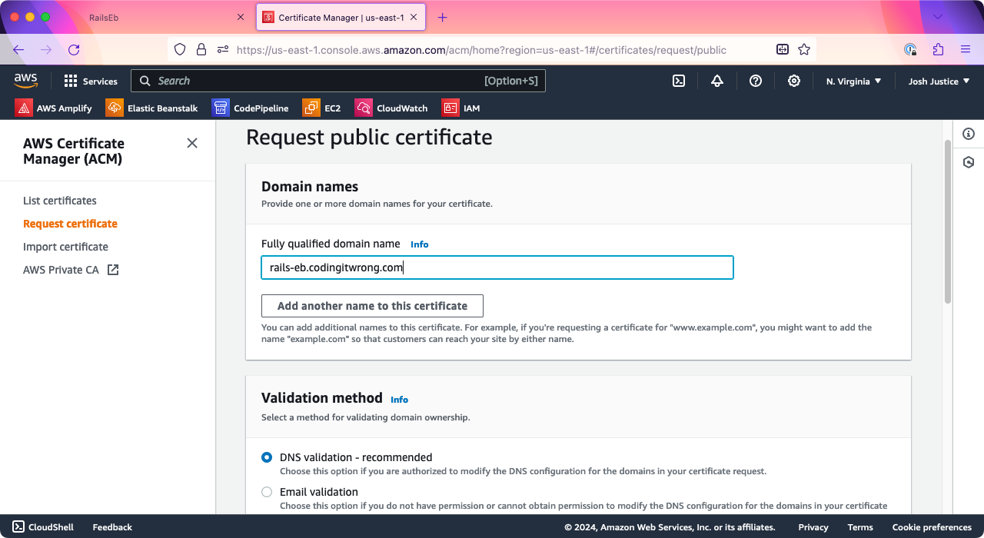Image resolution: width=984 pixels, height=538 pixels.
Task: Open the notifications bell
Action: 717,81
